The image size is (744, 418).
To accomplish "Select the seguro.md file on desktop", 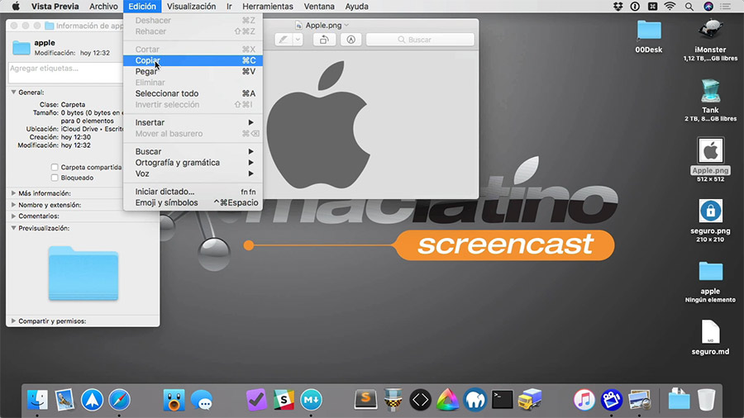I will (x=710, y=332).
